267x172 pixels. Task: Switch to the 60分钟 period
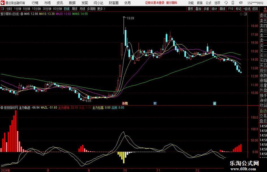(x=57, y=9)
